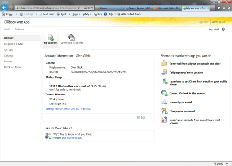
Task: Switch to the Microsoft Office 365 tab
Action: click(x=167, y=8)
